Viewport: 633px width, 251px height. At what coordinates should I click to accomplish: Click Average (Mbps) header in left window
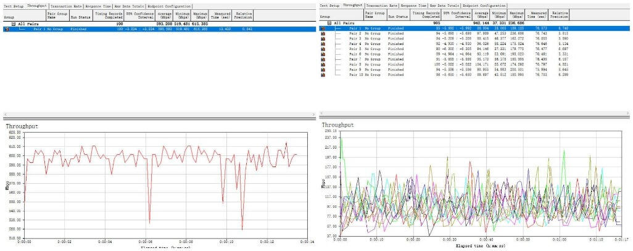[x=165, y=16]
